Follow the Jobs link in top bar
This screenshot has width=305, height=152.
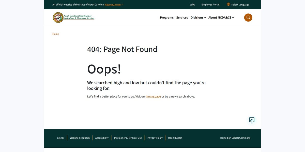192,5
